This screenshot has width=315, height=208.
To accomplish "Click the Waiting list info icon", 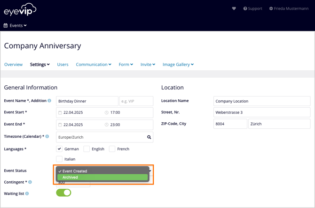I will click(27, 193).
